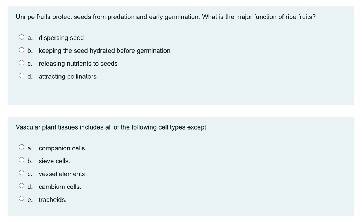Tick radio button beside 'vessel elements.'
The height and width of the screenshot is (222, 362).
[x=22, y=174]
